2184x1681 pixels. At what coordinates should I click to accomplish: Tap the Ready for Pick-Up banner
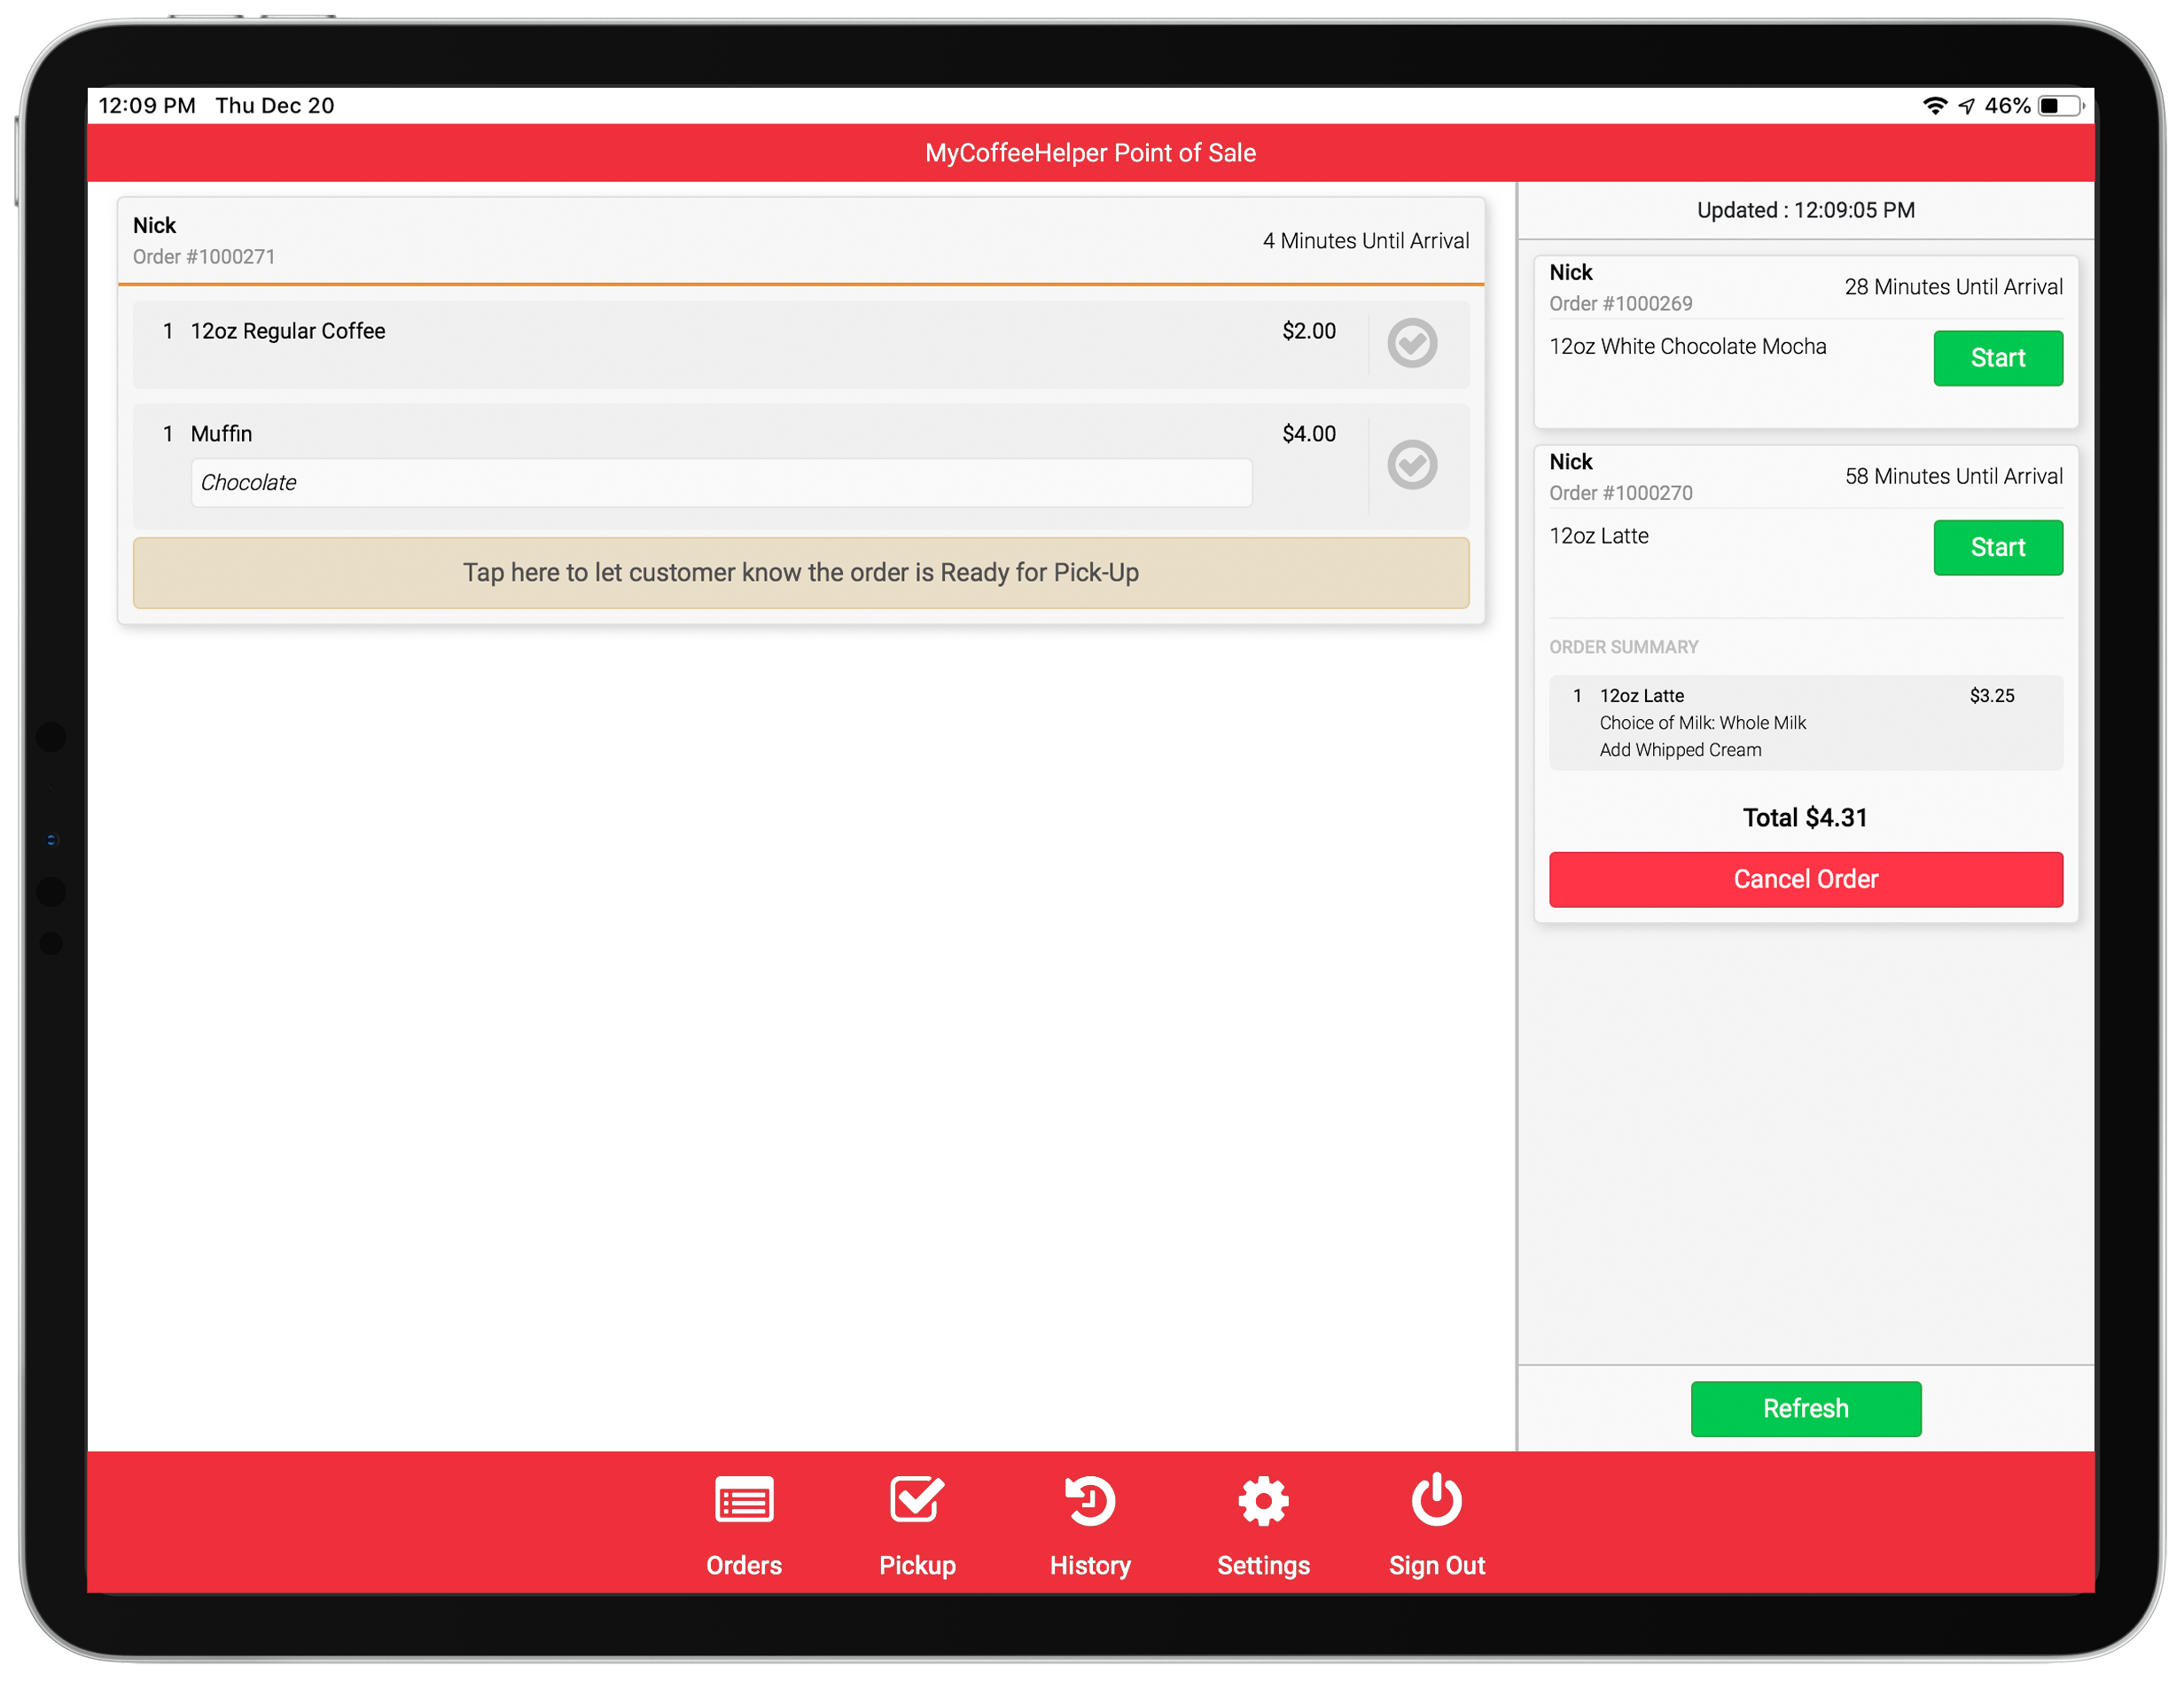(800, 572)
